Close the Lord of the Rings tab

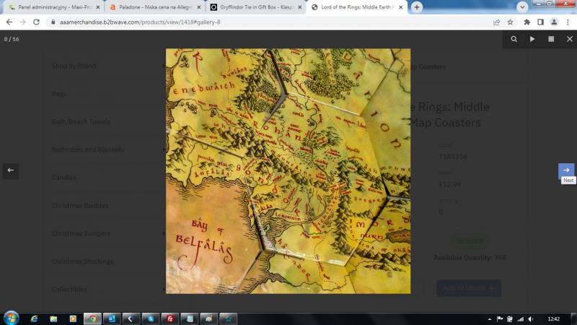401,7
